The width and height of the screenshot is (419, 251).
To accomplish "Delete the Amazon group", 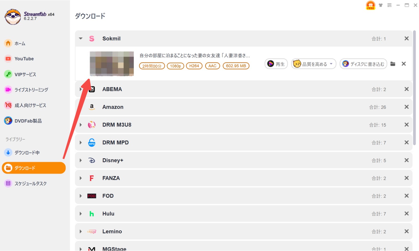I will [406, 107].
